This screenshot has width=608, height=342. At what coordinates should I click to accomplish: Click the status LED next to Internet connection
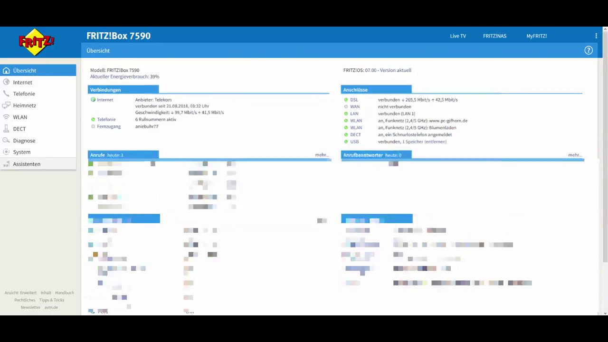93,100
